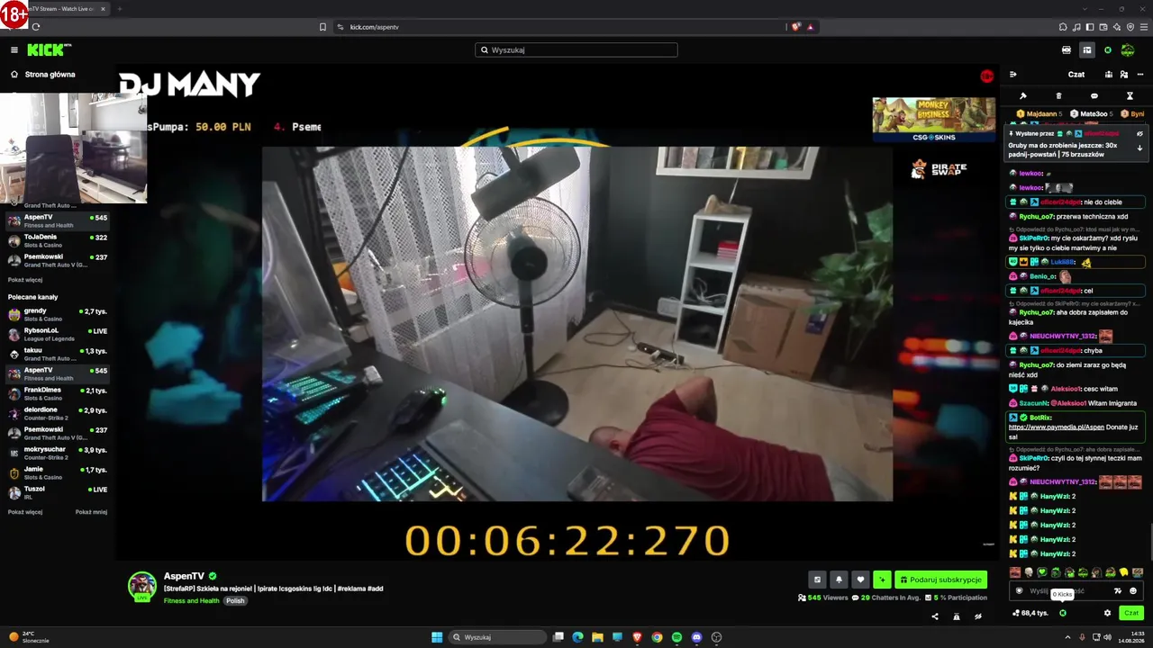Bookmark the page in the browser

click(x=322, y=27)
